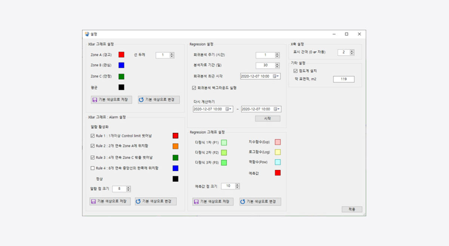This screenshot has height=246, width=449.
Task: Click the 지수함수(Exp) pink color swatch
Action: (278, 142)
